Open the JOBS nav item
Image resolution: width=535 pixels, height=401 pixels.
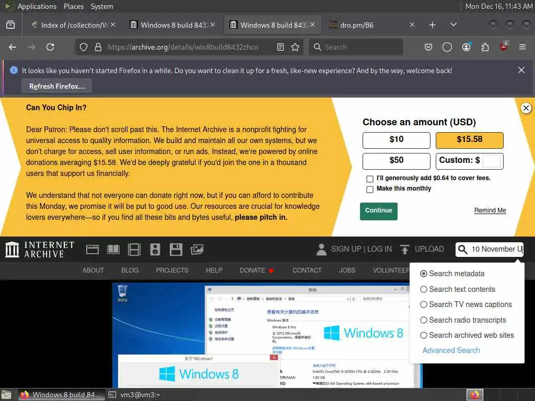click(x=347, y=270)
